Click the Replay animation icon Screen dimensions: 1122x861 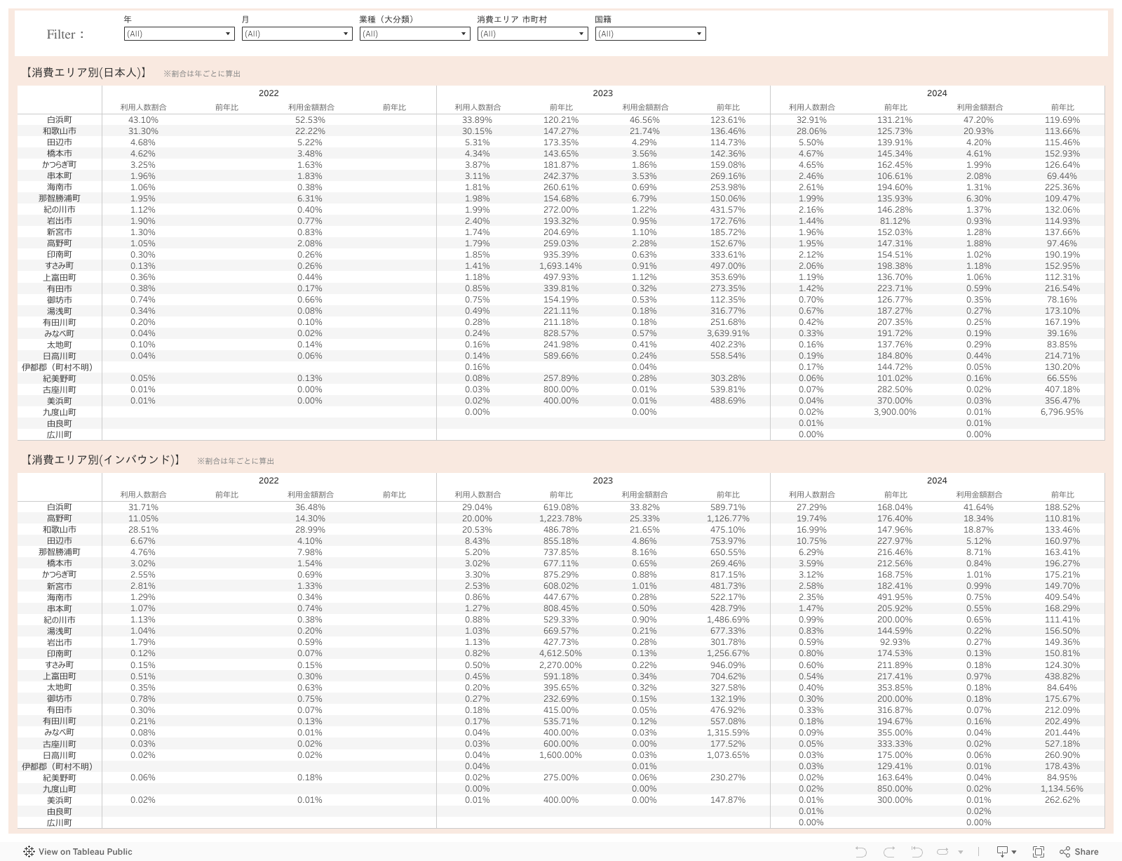coord(942,852)
